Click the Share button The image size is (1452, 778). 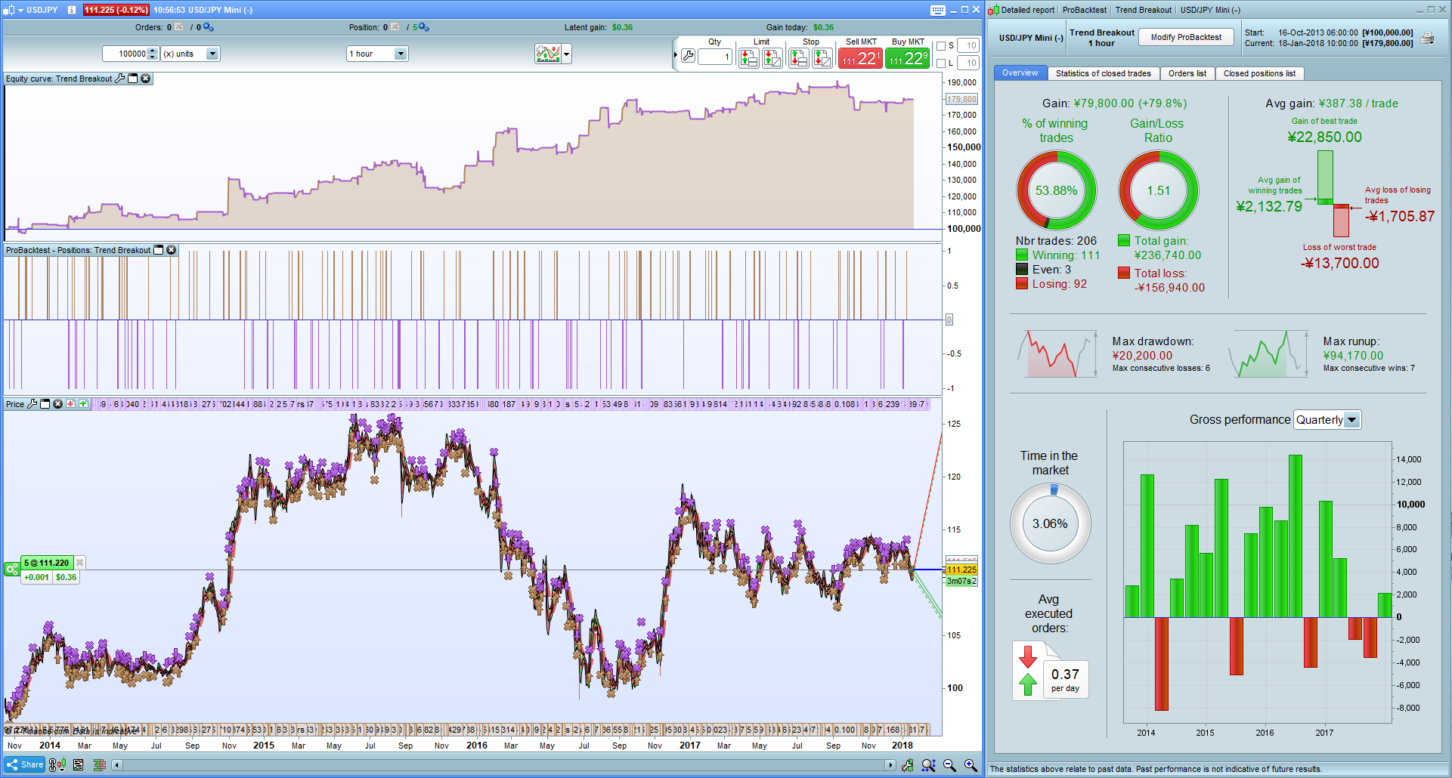click(25, 764)
